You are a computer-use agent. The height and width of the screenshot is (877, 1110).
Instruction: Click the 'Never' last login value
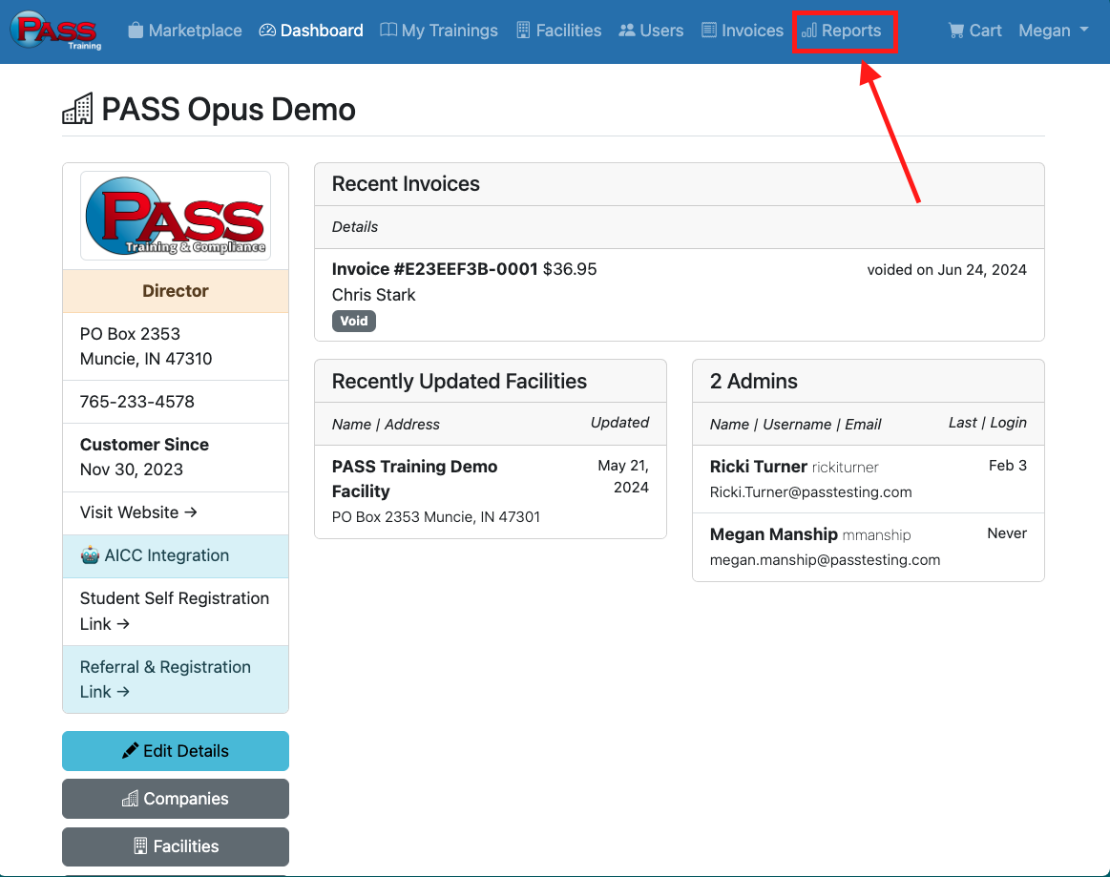(x=1007, y=533)
